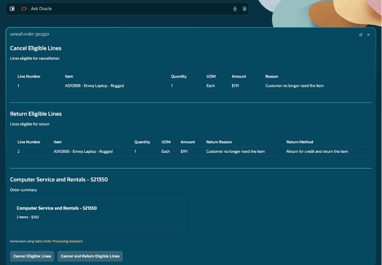Image resolution: width=382 pixels, height=265 pixels.
Task: Activate the microphone voice input icon
Action: coord(235,9)
